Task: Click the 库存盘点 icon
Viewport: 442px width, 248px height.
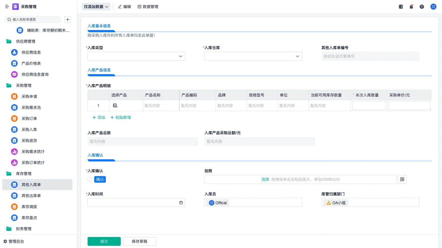Action: (14, 218)
